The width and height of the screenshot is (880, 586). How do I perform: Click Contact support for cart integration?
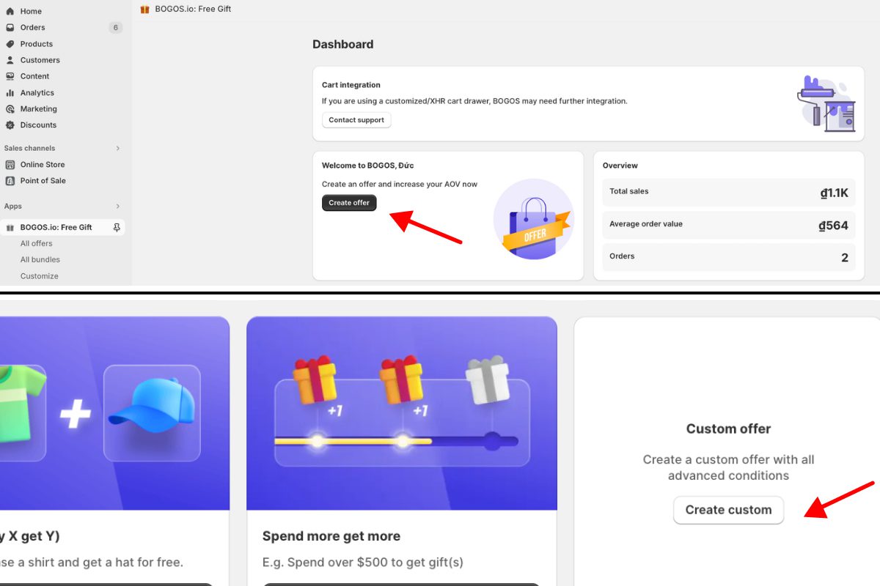pos(356,119)
